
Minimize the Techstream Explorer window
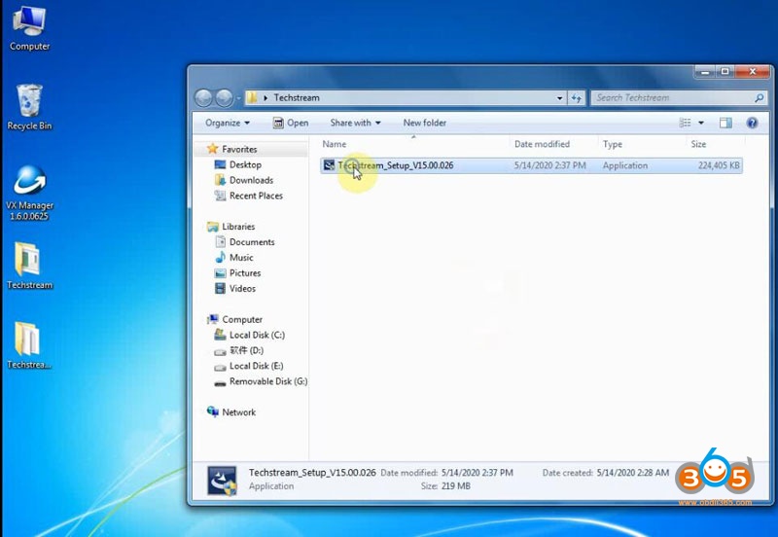click(705, 71)
